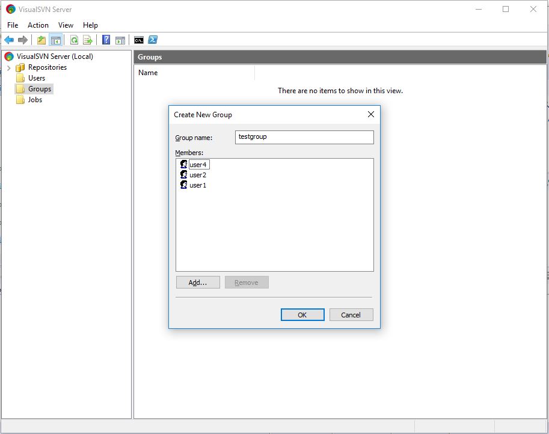Open the Action menu
The image size is (549, 434).
38,25
